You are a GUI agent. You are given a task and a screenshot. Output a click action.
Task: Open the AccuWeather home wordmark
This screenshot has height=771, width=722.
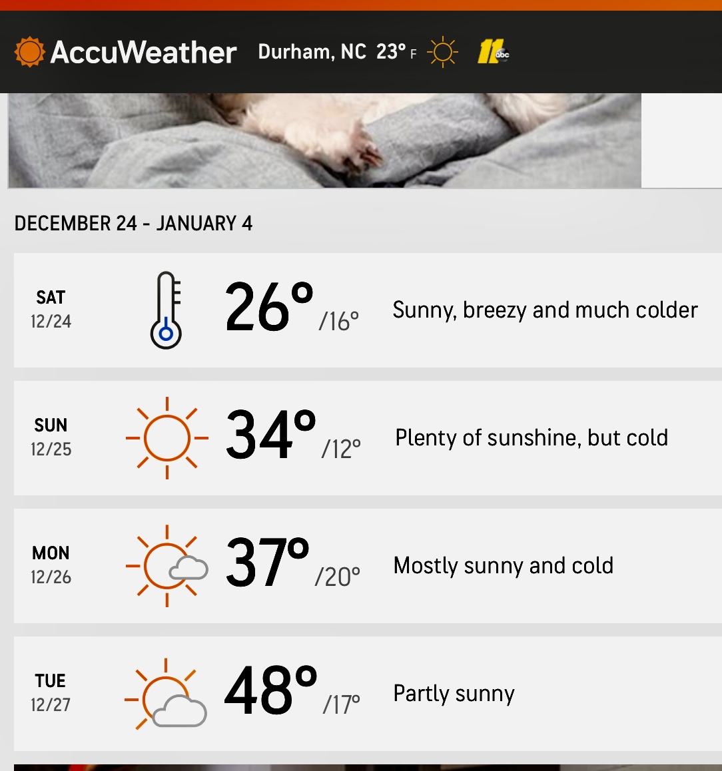coord(143,52)
